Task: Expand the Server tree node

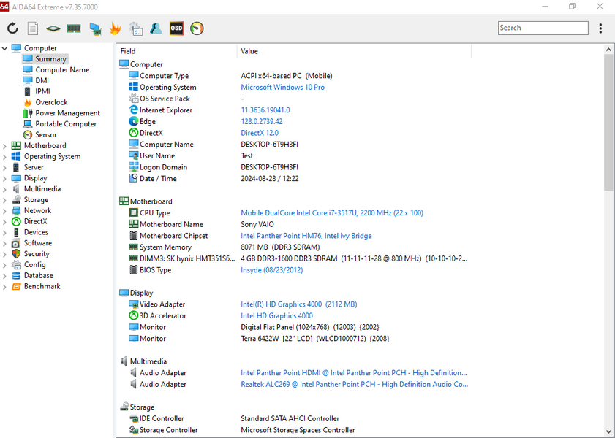Action: click(x=4, y=167)
